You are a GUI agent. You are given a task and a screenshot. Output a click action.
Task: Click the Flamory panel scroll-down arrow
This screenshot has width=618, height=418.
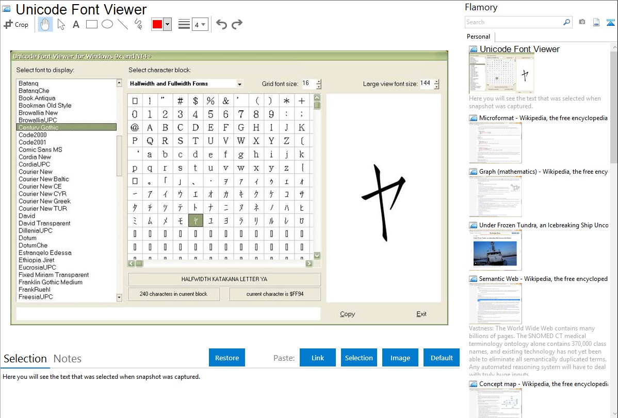pyautogui.click(x=614, y=414)
